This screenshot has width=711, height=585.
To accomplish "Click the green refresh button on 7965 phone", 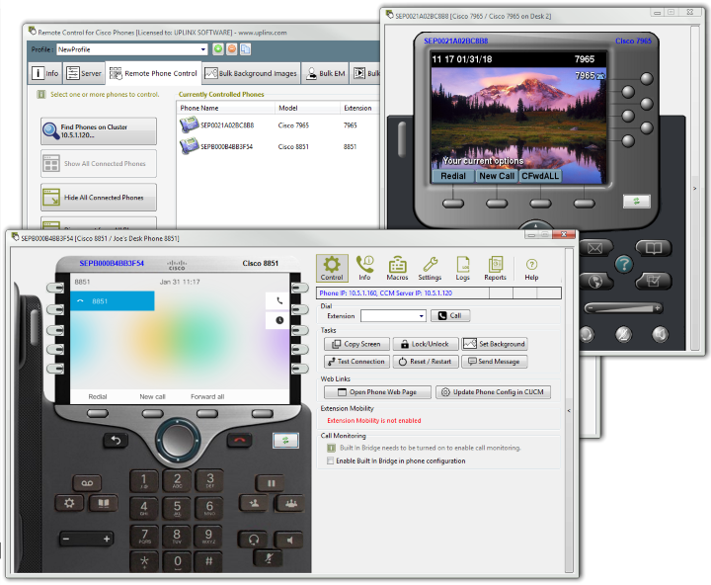I will click(637, 201).
